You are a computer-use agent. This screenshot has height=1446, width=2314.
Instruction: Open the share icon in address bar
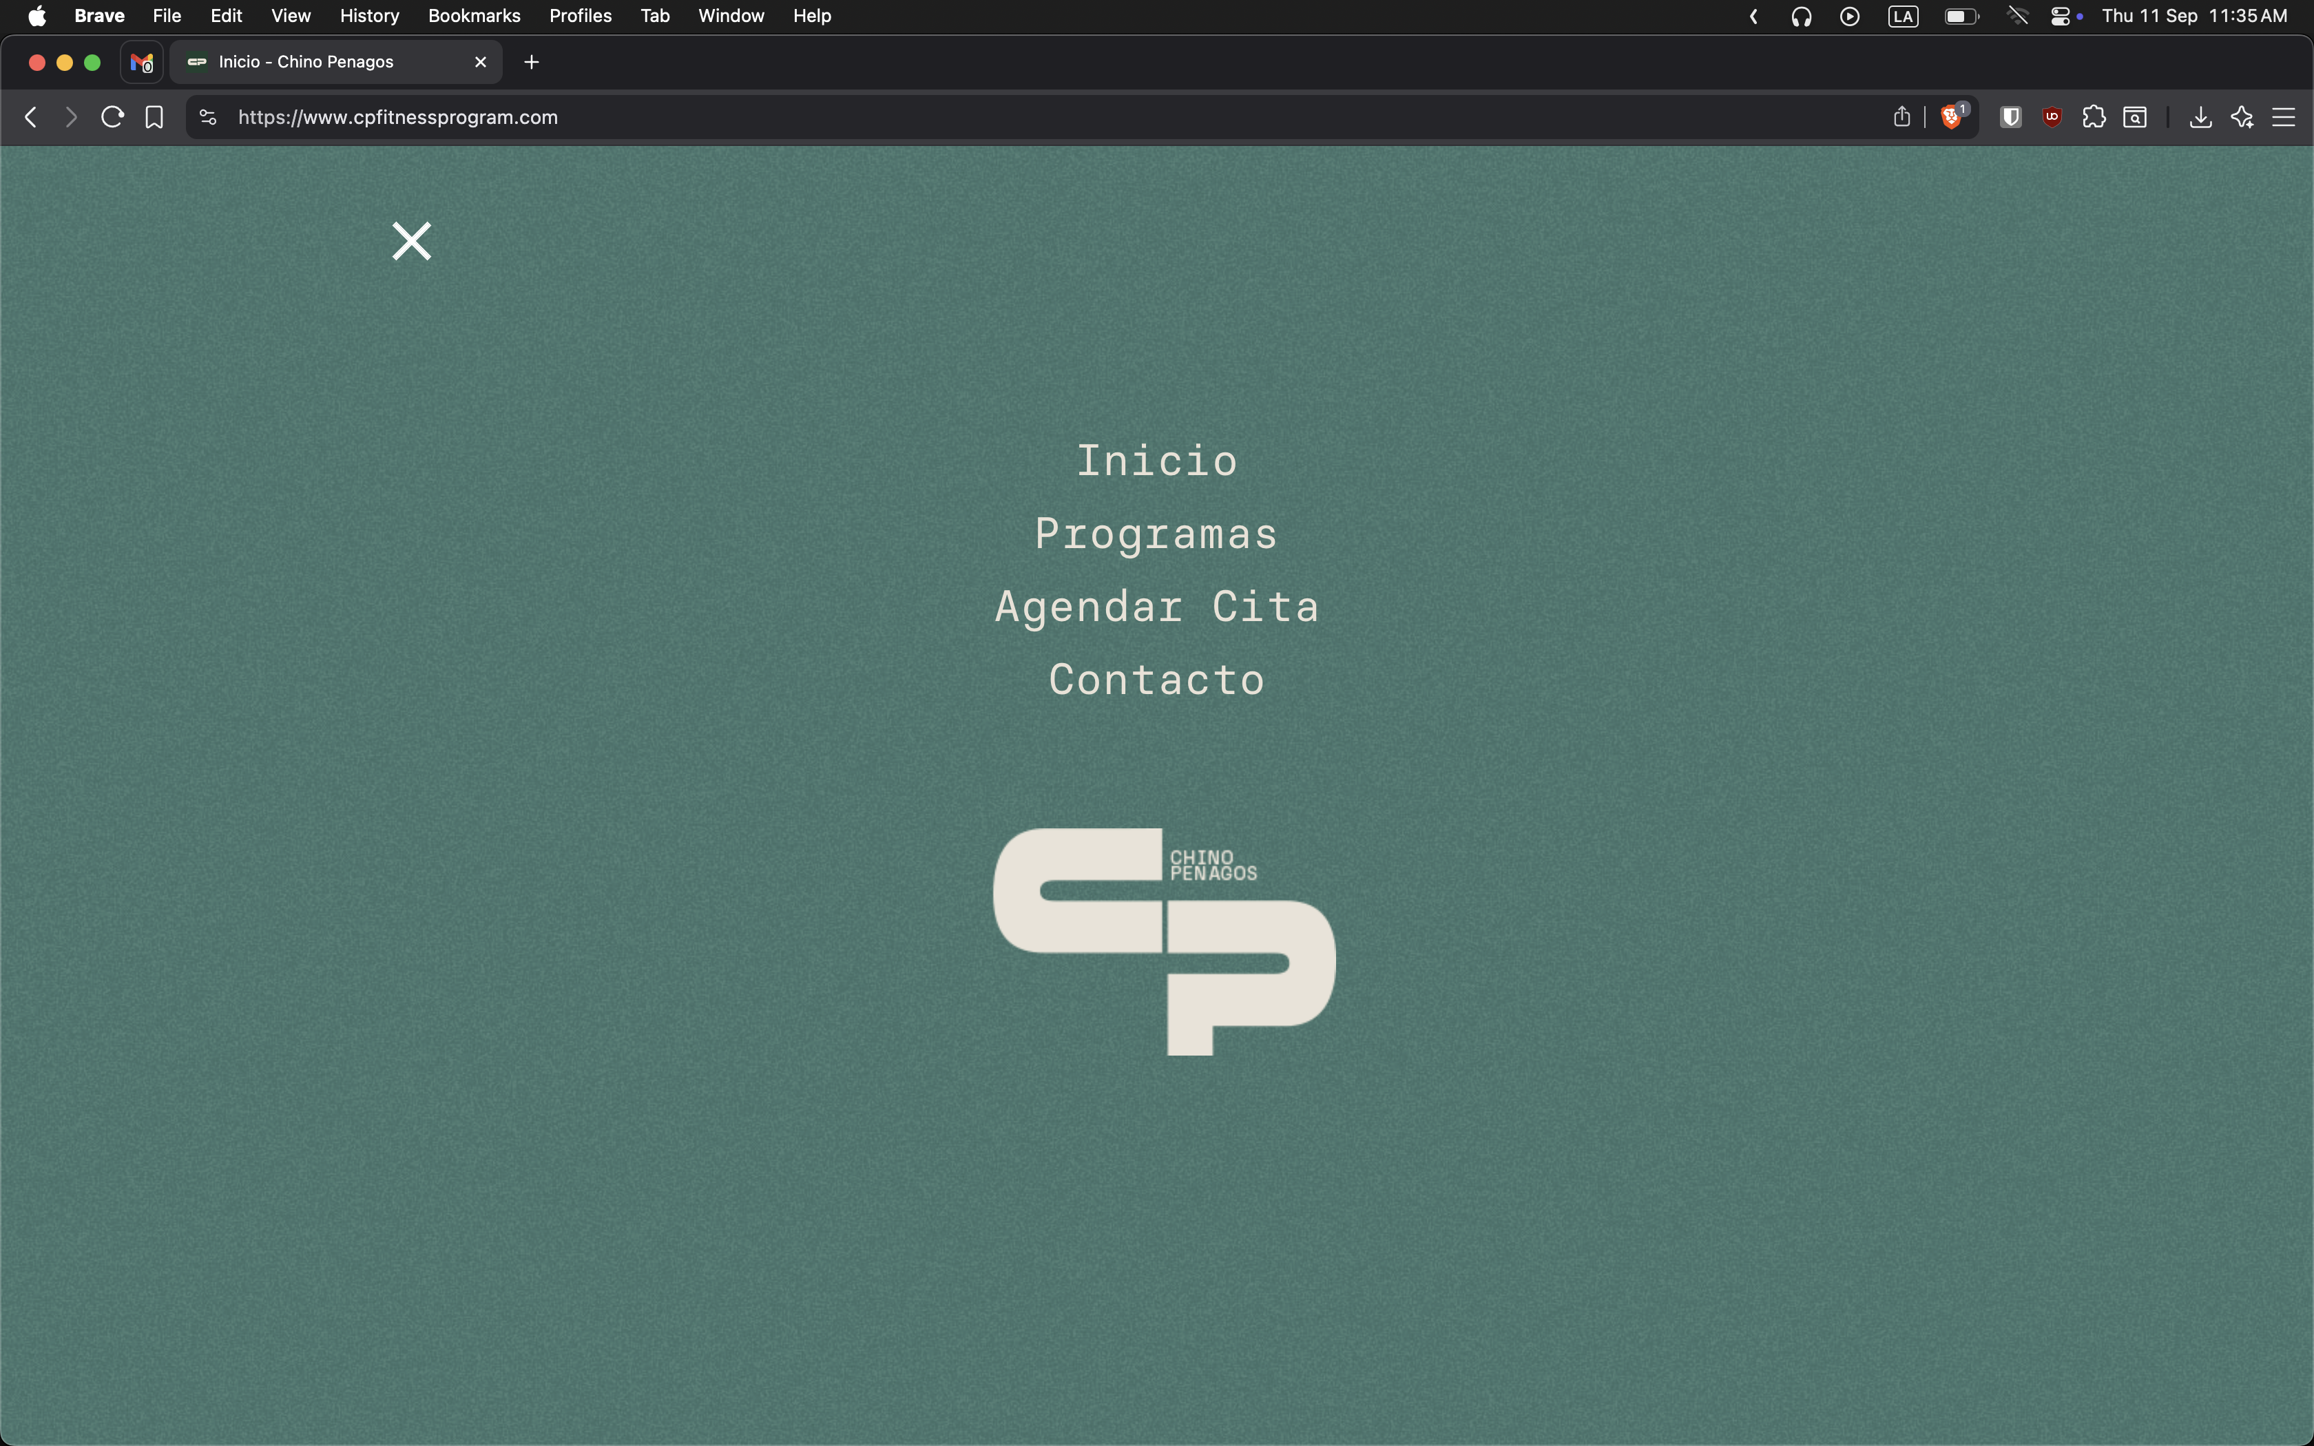[1902, 116]
